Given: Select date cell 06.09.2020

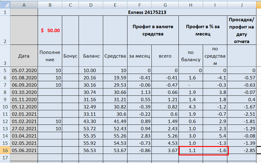Looking at the screenshot, I should tap(24, 85).
